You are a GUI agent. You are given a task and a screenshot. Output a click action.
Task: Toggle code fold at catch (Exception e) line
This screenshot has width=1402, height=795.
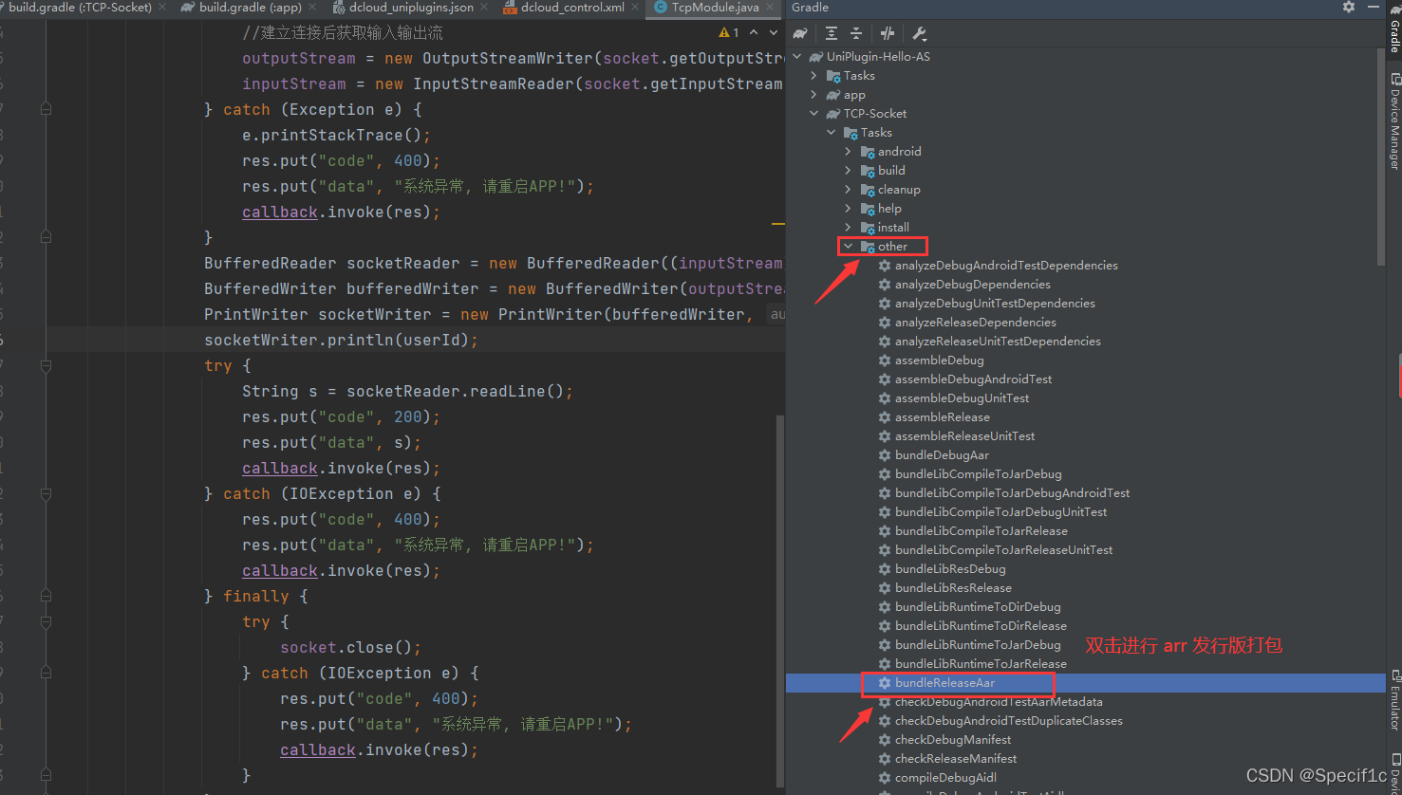pos(46,109)
